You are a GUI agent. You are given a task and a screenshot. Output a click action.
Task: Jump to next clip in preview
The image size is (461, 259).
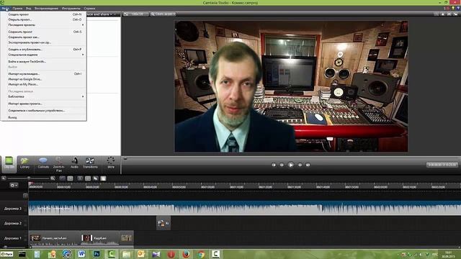coord(308,165)
